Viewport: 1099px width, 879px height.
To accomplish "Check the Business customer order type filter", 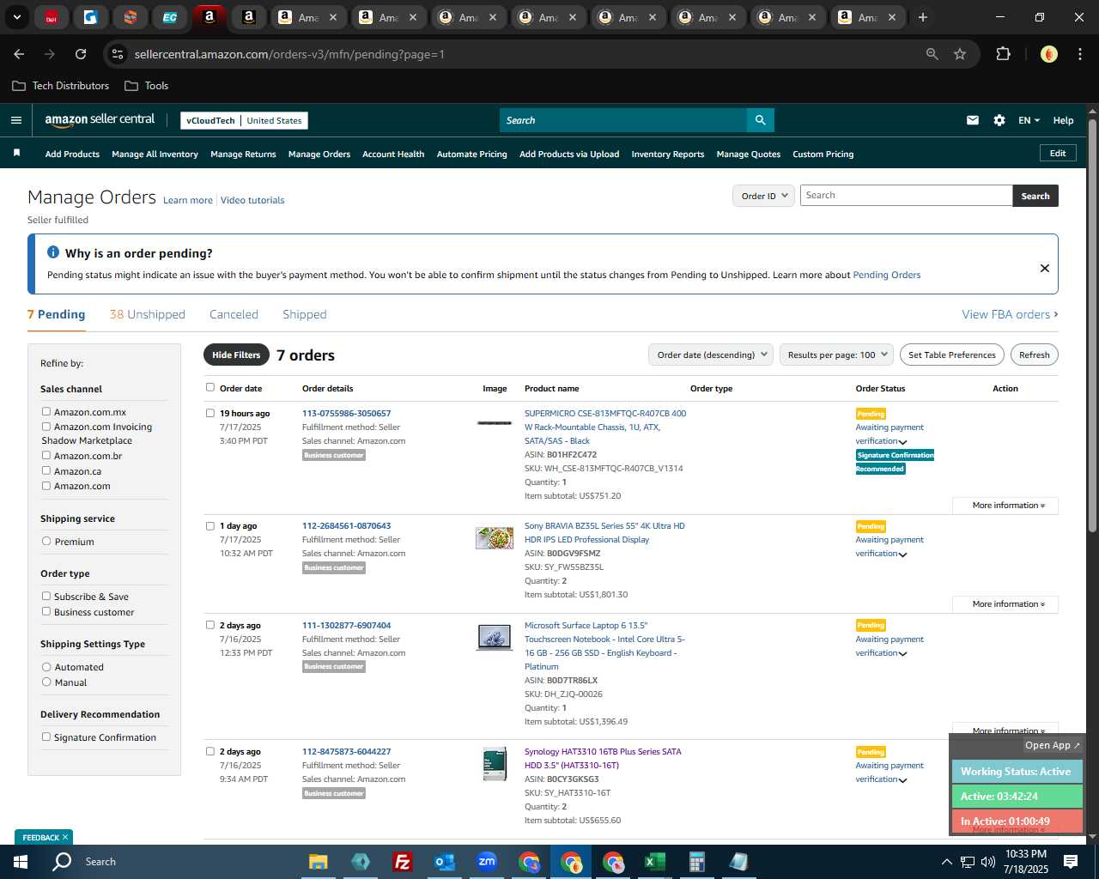I will point(46,612).
